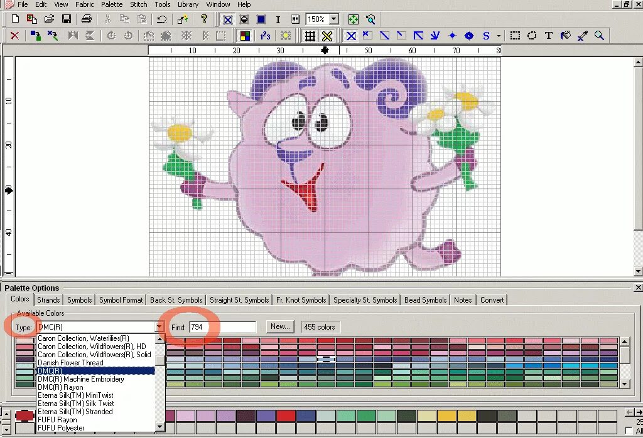Toggle symbol view with circle icon
643x438 pixels.
(244, 19)
